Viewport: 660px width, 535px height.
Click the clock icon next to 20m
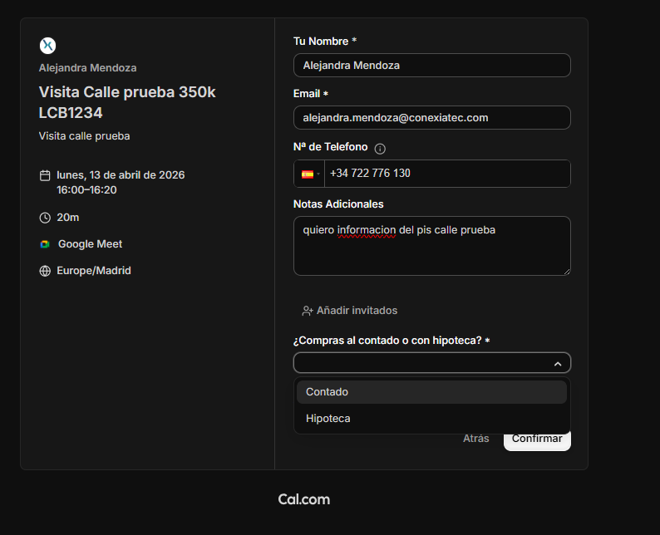45,218
